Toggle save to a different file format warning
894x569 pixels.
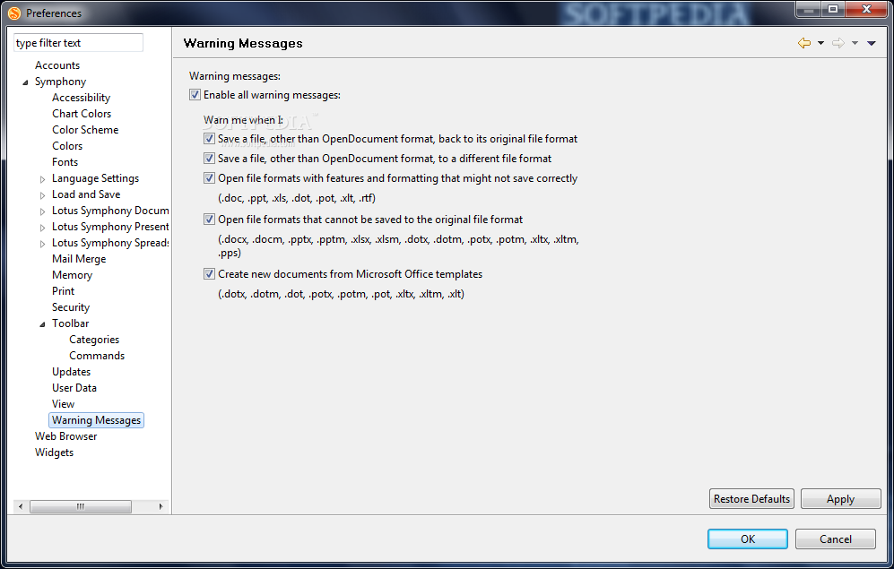coord(209,159)
